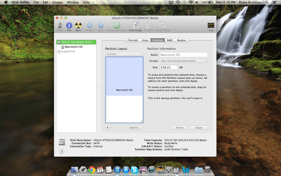Launch Google Chrome from the Dock

pyautogui.click(x=92, y=170)
